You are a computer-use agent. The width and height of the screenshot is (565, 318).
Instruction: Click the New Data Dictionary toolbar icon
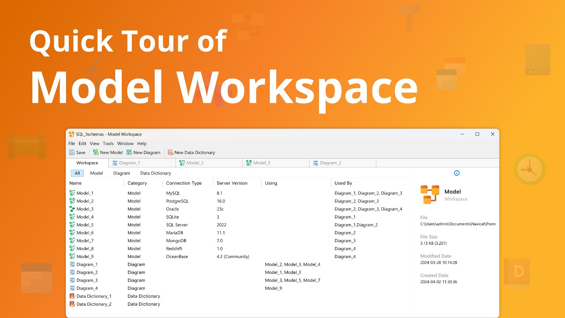pos(170,152)
